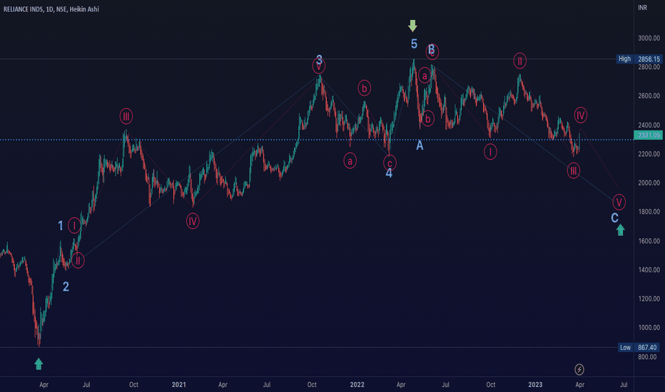Click the 2400.00 price axis label
The width and height of the screenshot is (665, 392).
click(x=649, y=125)
